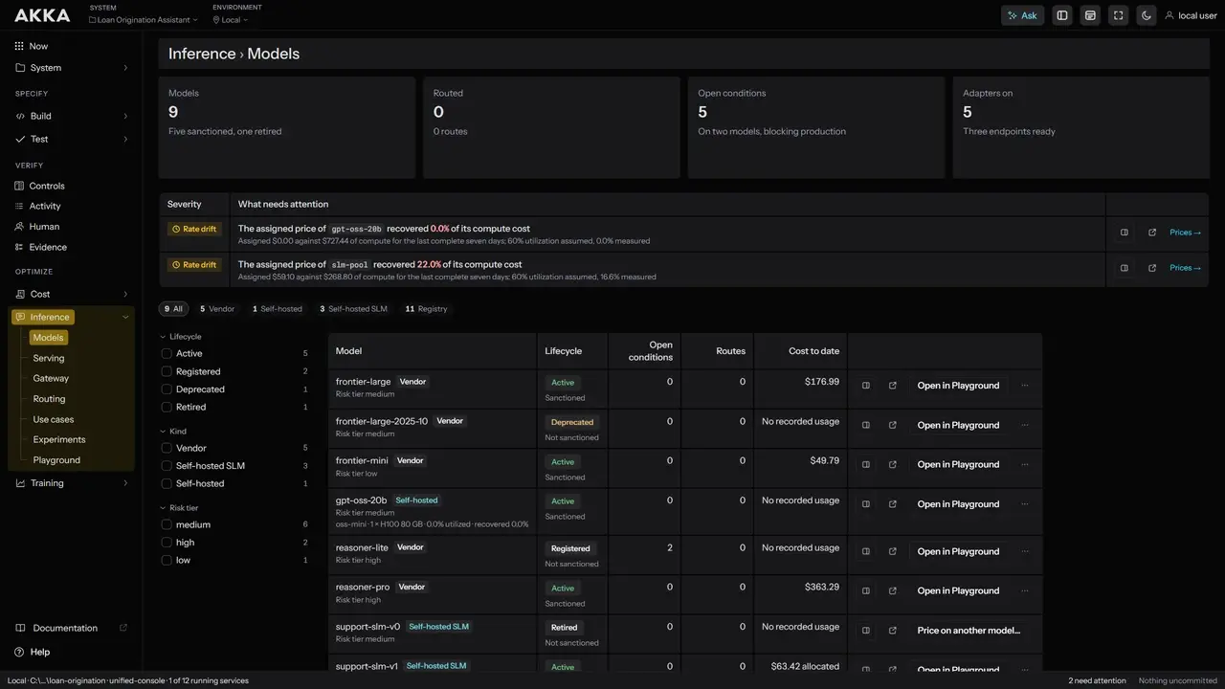Viewport: 1225px width, 689px height.
Task: Tick the high risk tier checkbox
Action: [x=167, y=543]
